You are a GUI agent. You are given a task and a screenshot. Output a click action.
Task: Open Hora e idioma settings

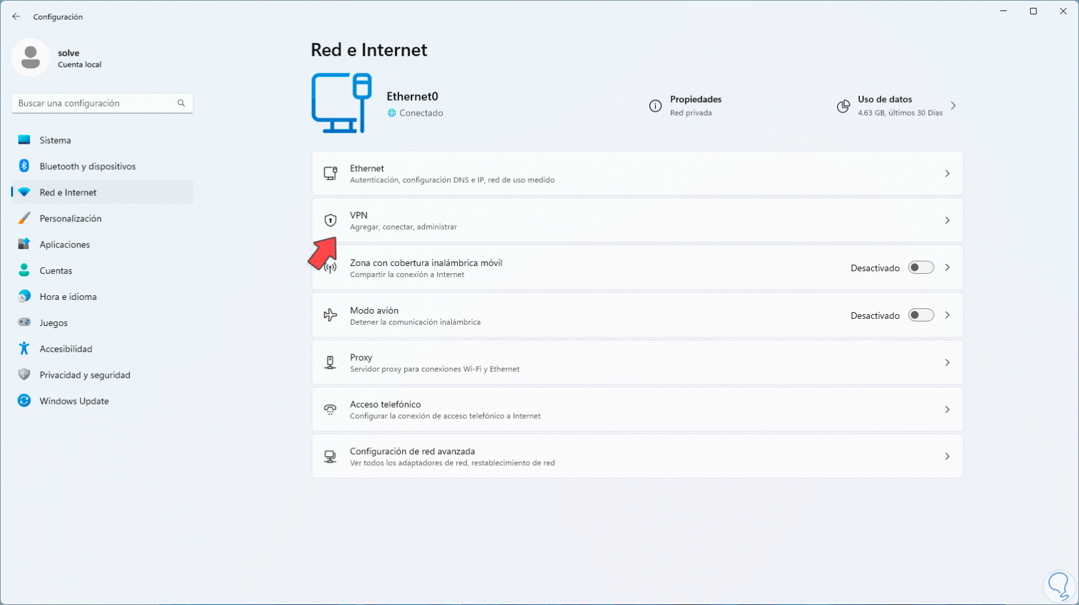(102, 297)
